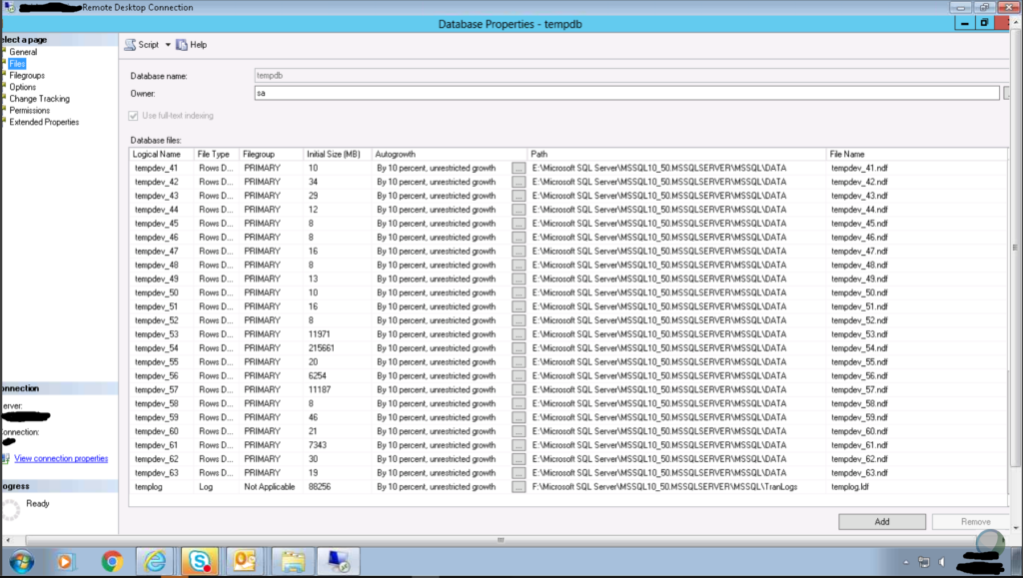Select the Files page
The image size is (1023, 578).
coord(17,64)
